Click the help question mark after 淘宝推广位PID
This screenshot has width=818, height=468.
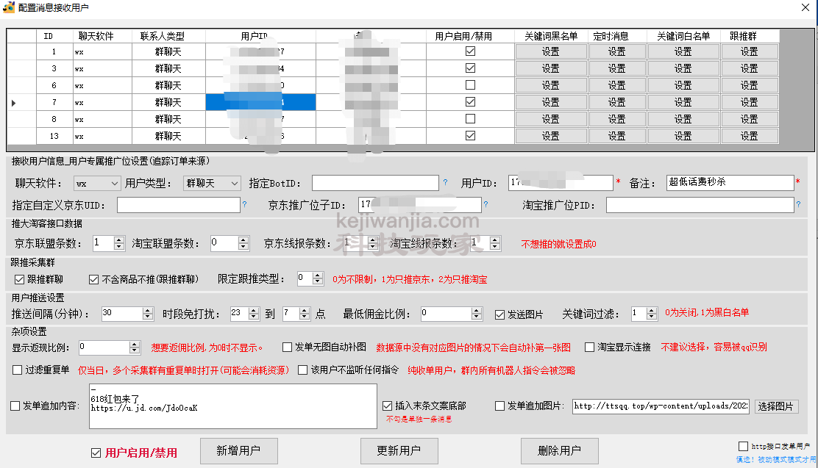[x=798, y=204]
